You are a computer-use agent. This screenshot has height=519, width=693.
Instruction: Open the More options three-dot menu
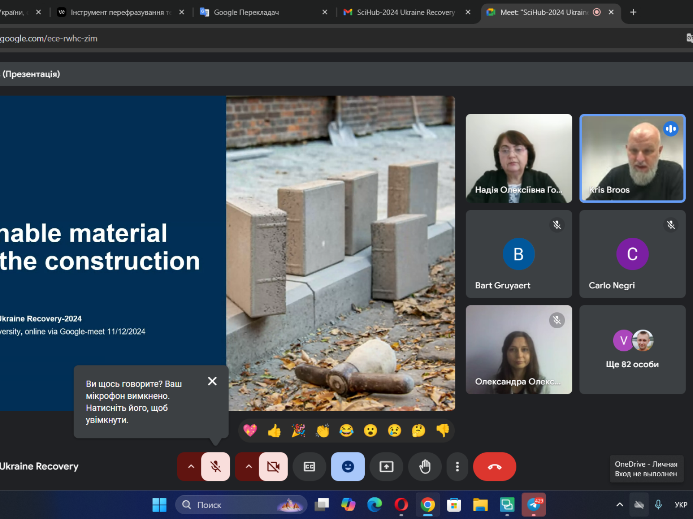point(457,467)
